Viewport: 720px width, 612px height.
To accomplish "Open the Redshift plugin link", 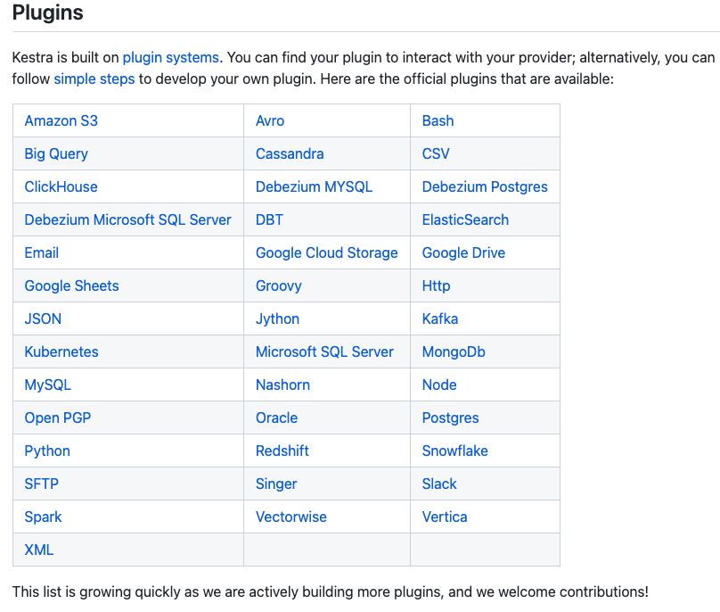I will tap(282, 451).
